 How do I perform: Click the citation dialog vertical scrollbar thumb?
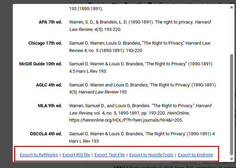click(x=231, y=102)
